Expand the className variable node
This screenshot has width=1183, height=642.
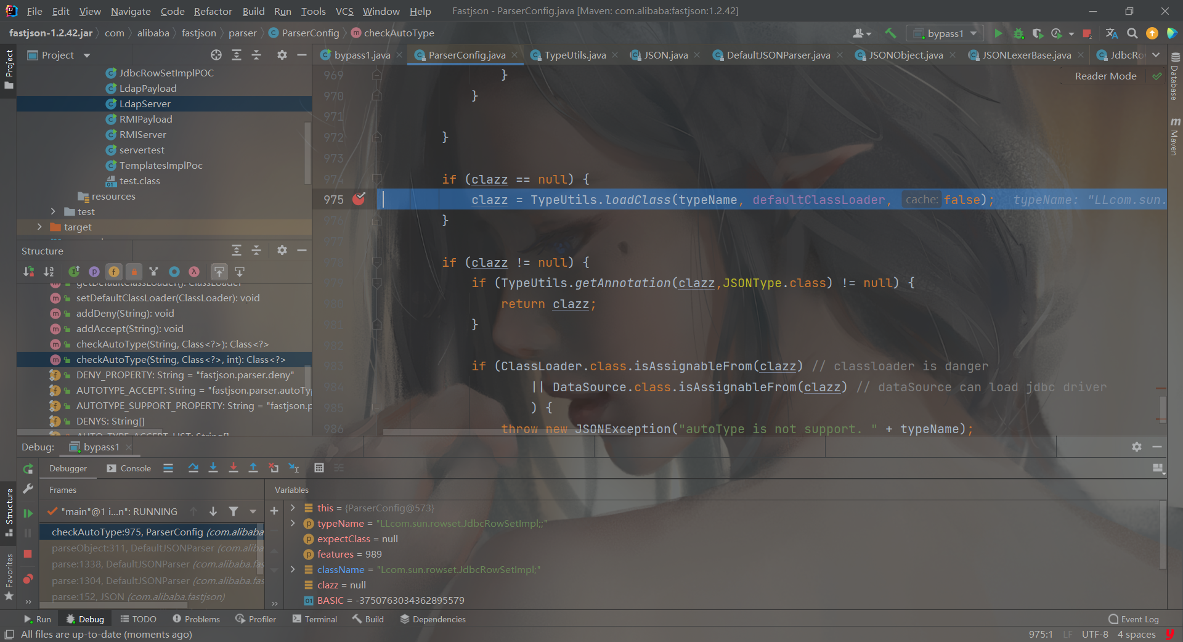[x=293, y=569]
